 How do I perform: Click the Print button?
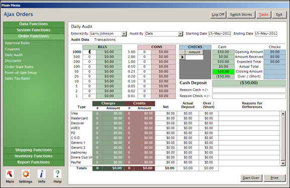(x=274, y=178)
